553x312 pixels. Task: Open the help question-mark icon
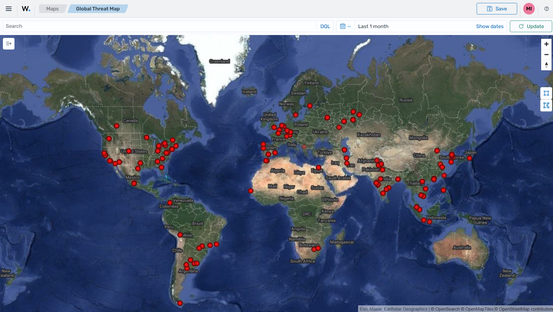tap(547, 9)
